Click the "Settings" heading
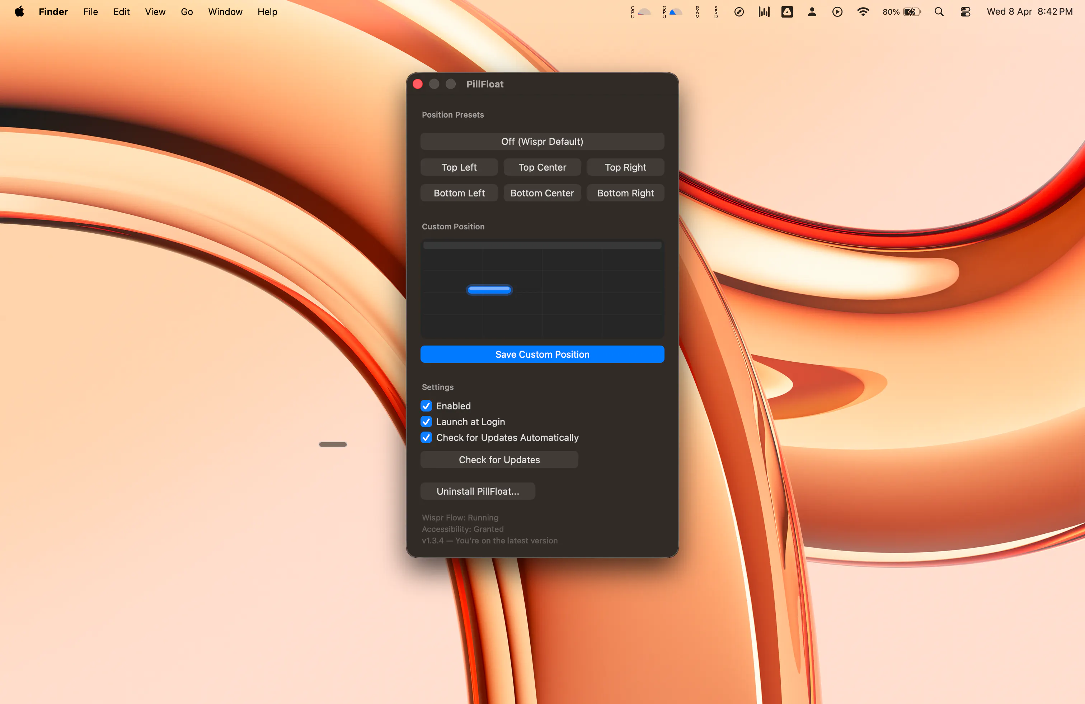1085x704 pixels. [438, 387]
